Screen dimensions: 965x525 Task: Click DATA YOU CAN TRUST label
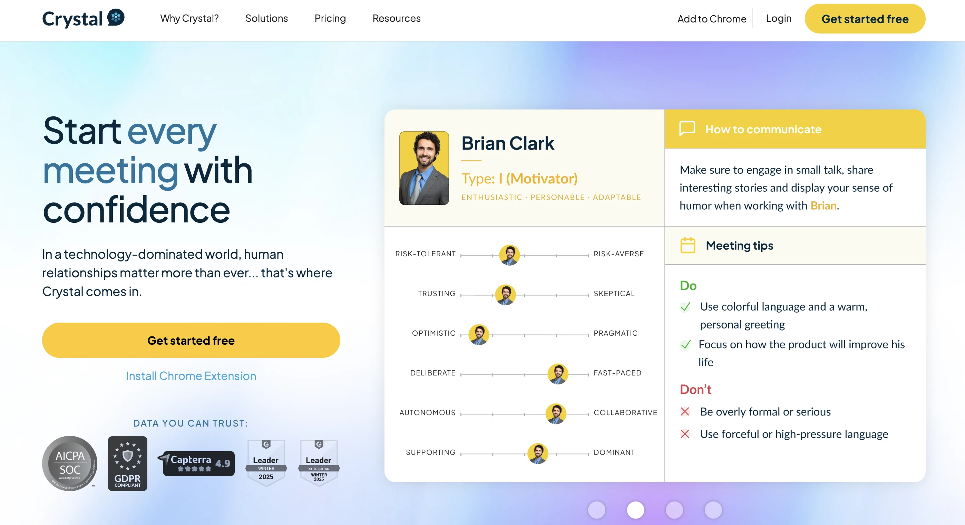point(191,423)
